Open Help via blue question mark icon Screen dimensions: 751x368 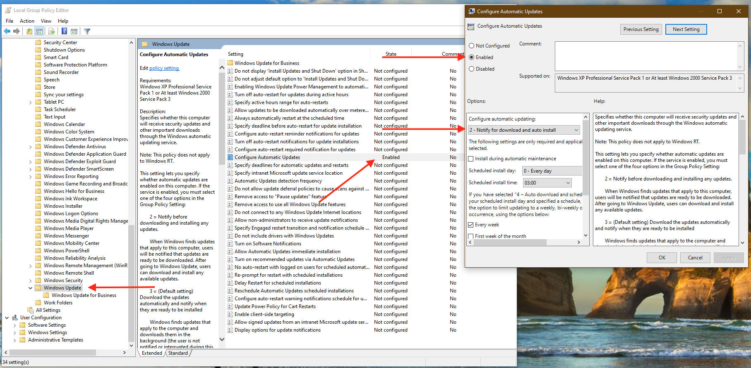coord(65,31)
